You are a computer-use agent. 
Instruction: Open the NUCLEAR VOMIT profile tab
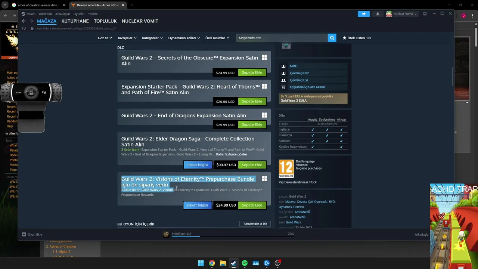click(x=140, y=21)
